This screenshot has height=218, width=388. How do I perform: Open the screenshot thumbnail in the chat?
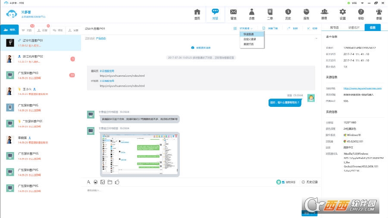pos(140,154)
